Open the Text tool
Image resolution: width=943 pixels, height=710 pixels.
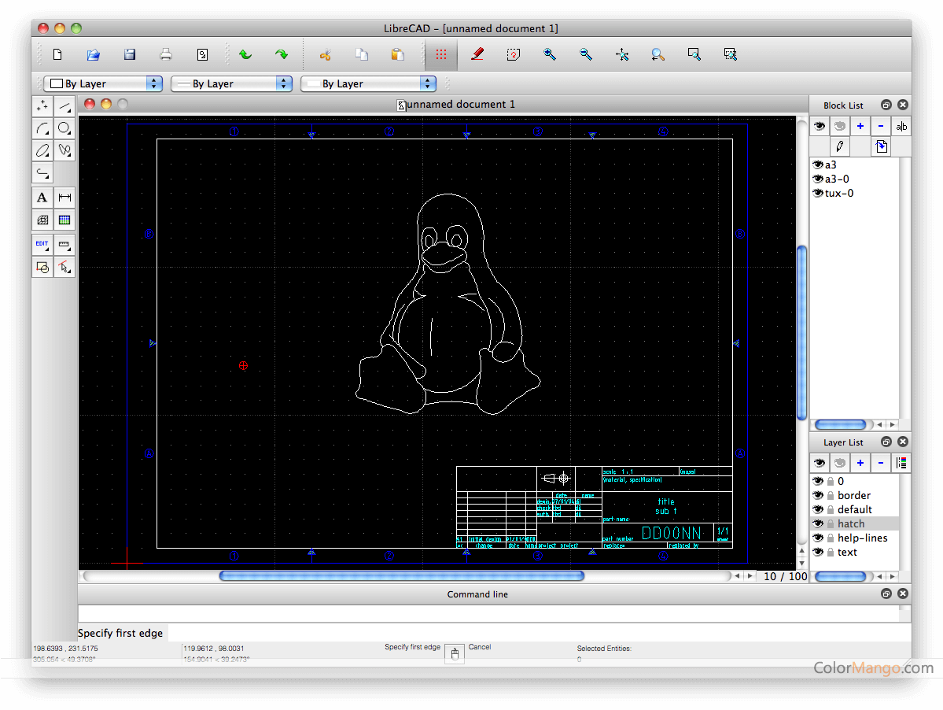(42, 198)
